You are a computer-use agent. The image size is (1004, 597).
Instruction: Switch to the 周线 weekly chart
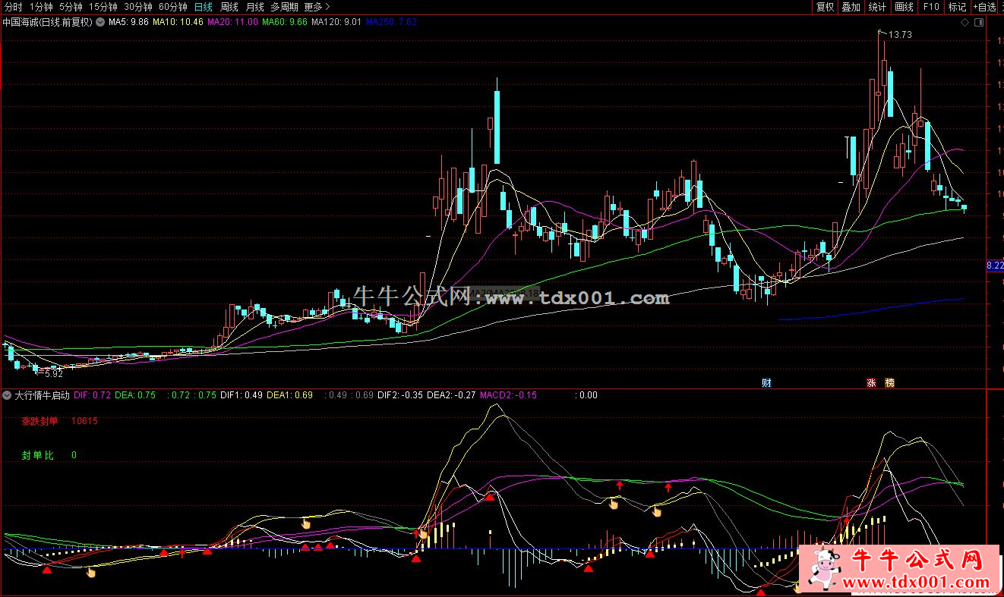(229, 7)
